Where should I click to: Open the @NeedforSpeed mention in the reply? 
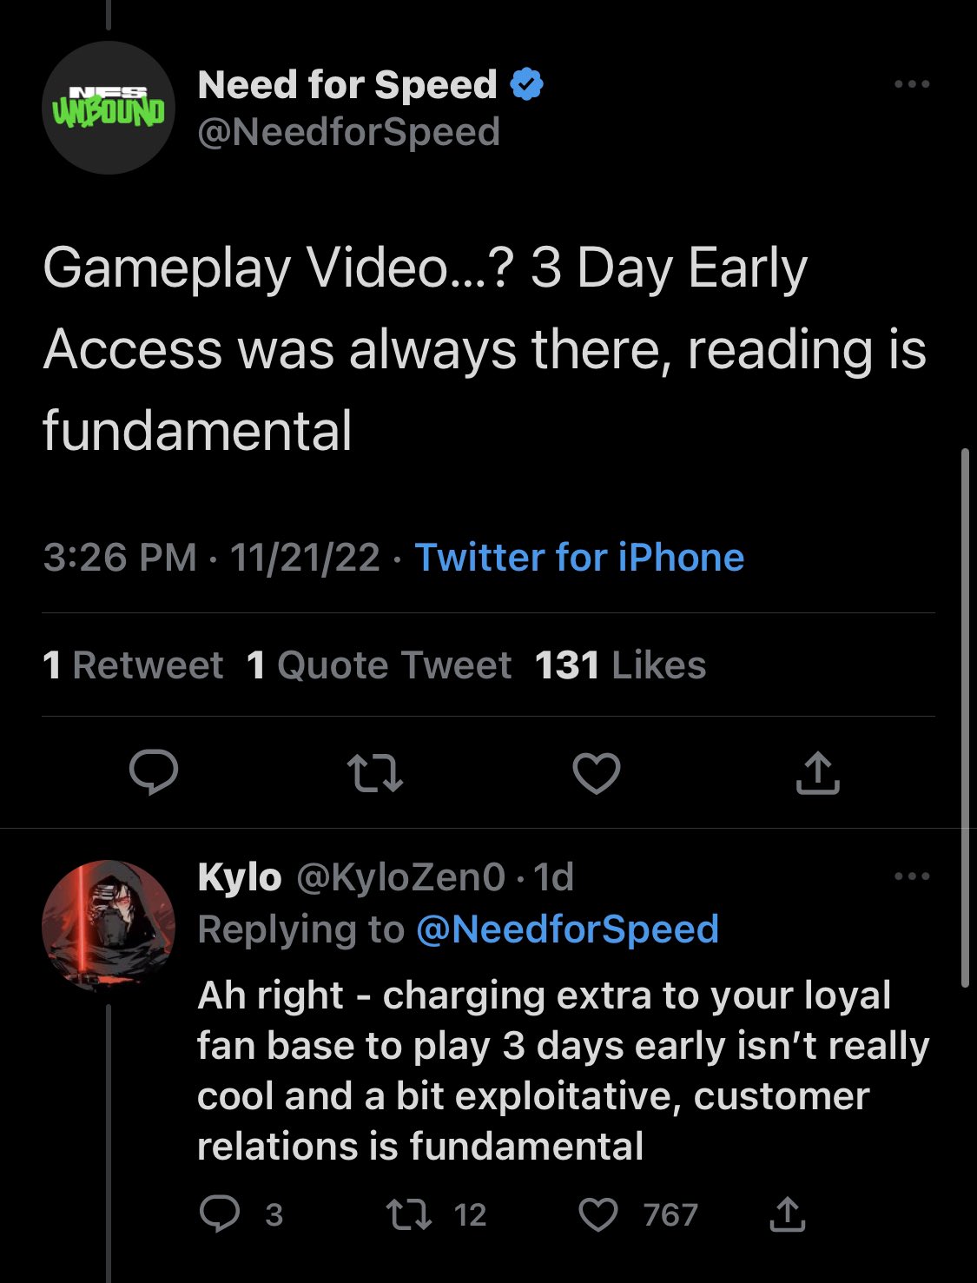tap(567, 929)
